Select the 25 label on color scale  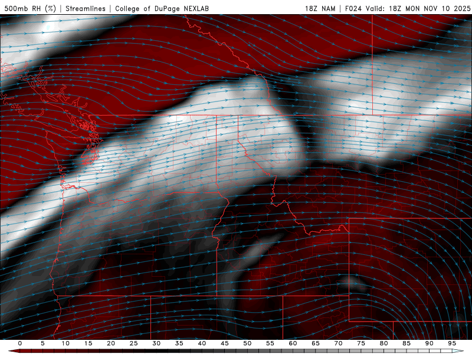(134, 343)
